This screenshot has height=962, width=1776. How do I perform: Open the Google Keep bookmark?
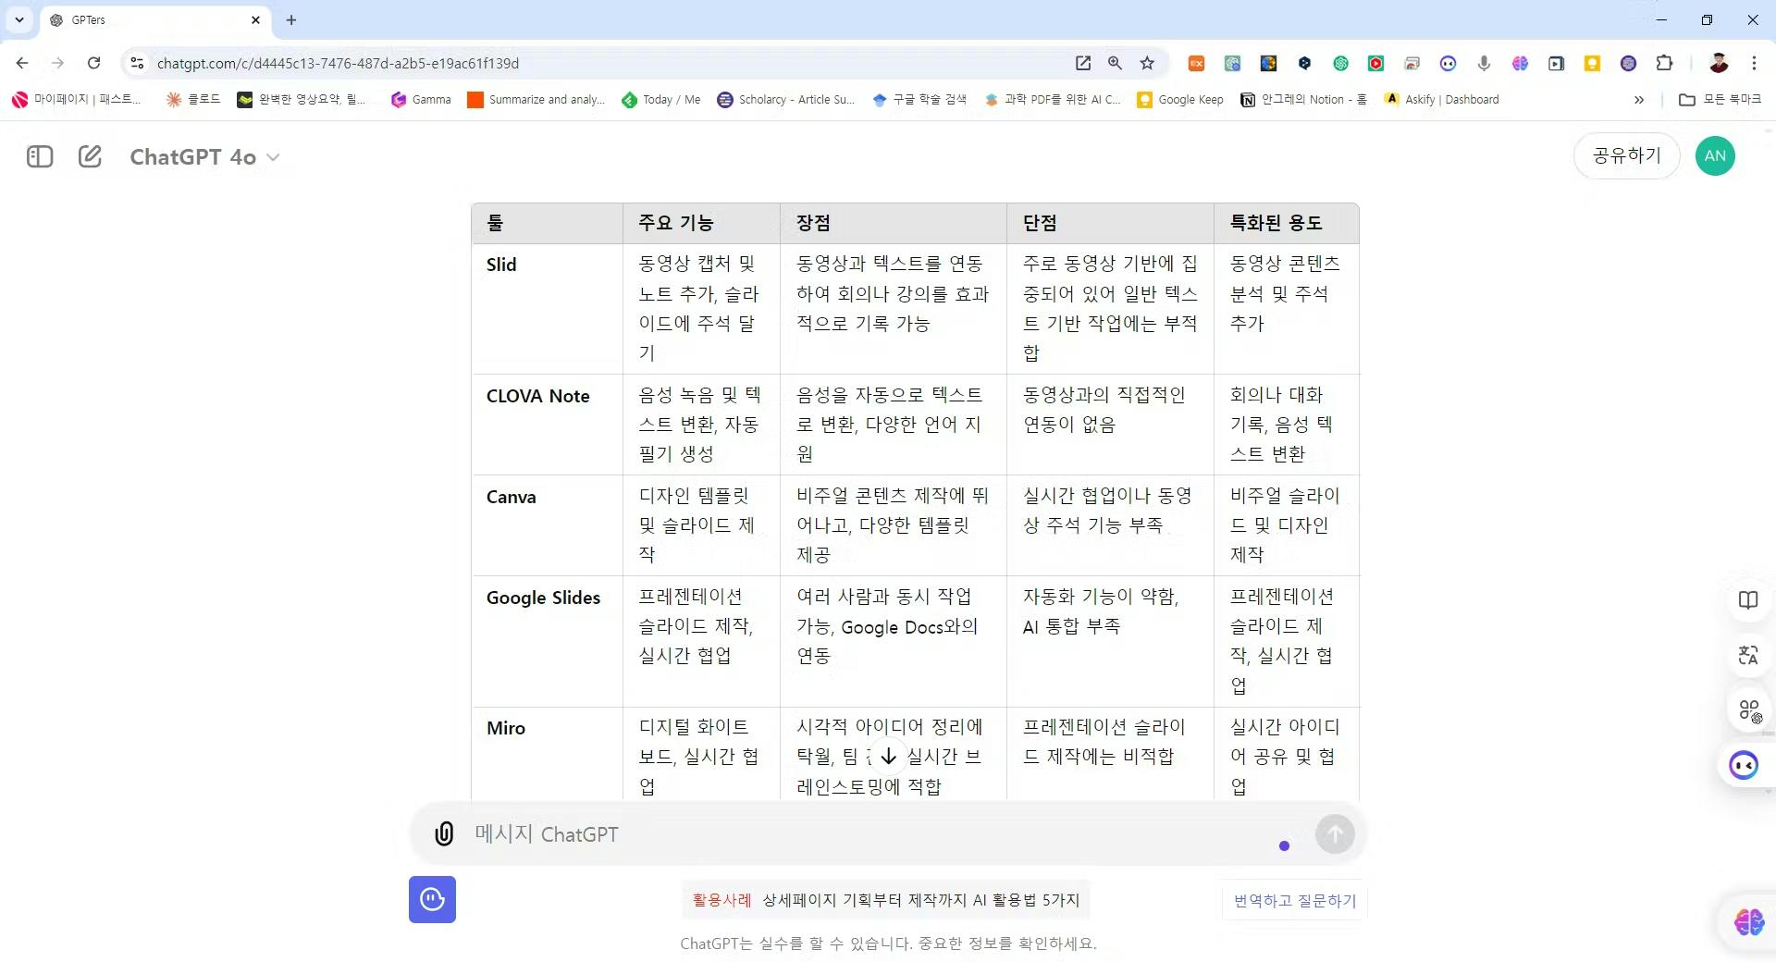(1180, 99)
